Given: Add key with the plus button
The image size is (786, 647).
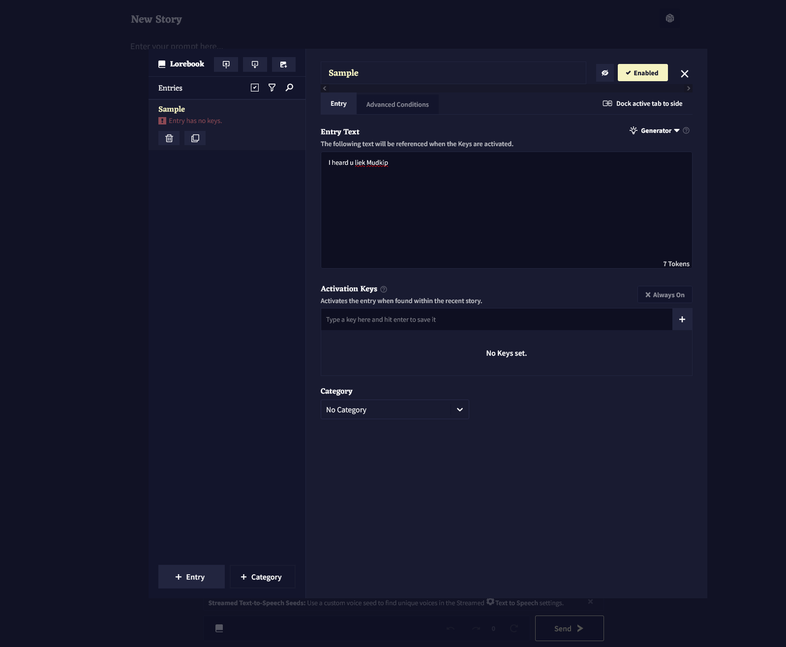Looking at the screenshot, I should [x=682, y=319].
